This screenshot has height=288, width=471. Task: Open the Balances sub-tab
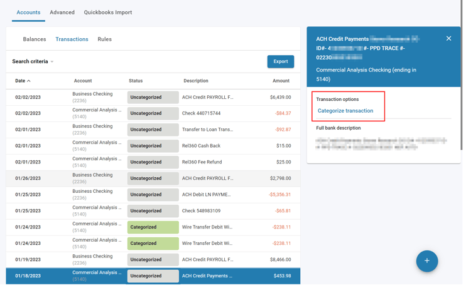35,39
